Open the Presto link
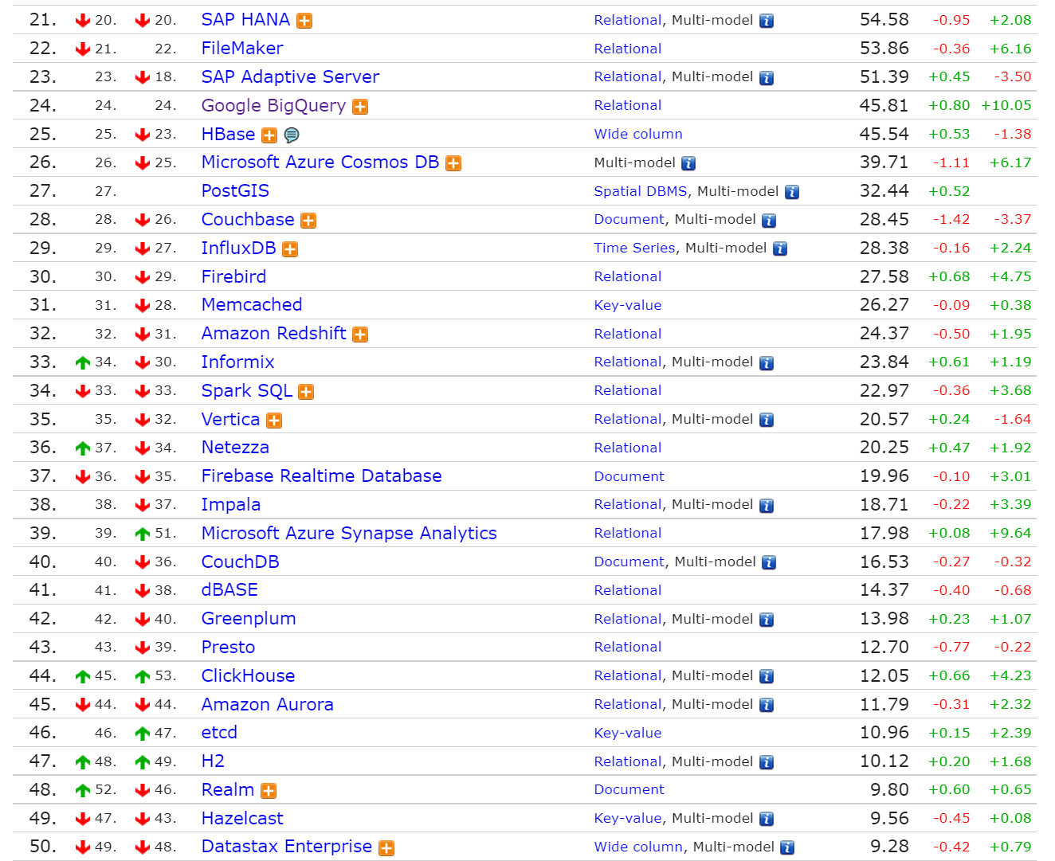1055x861 pixels. [x=228, y=648]
